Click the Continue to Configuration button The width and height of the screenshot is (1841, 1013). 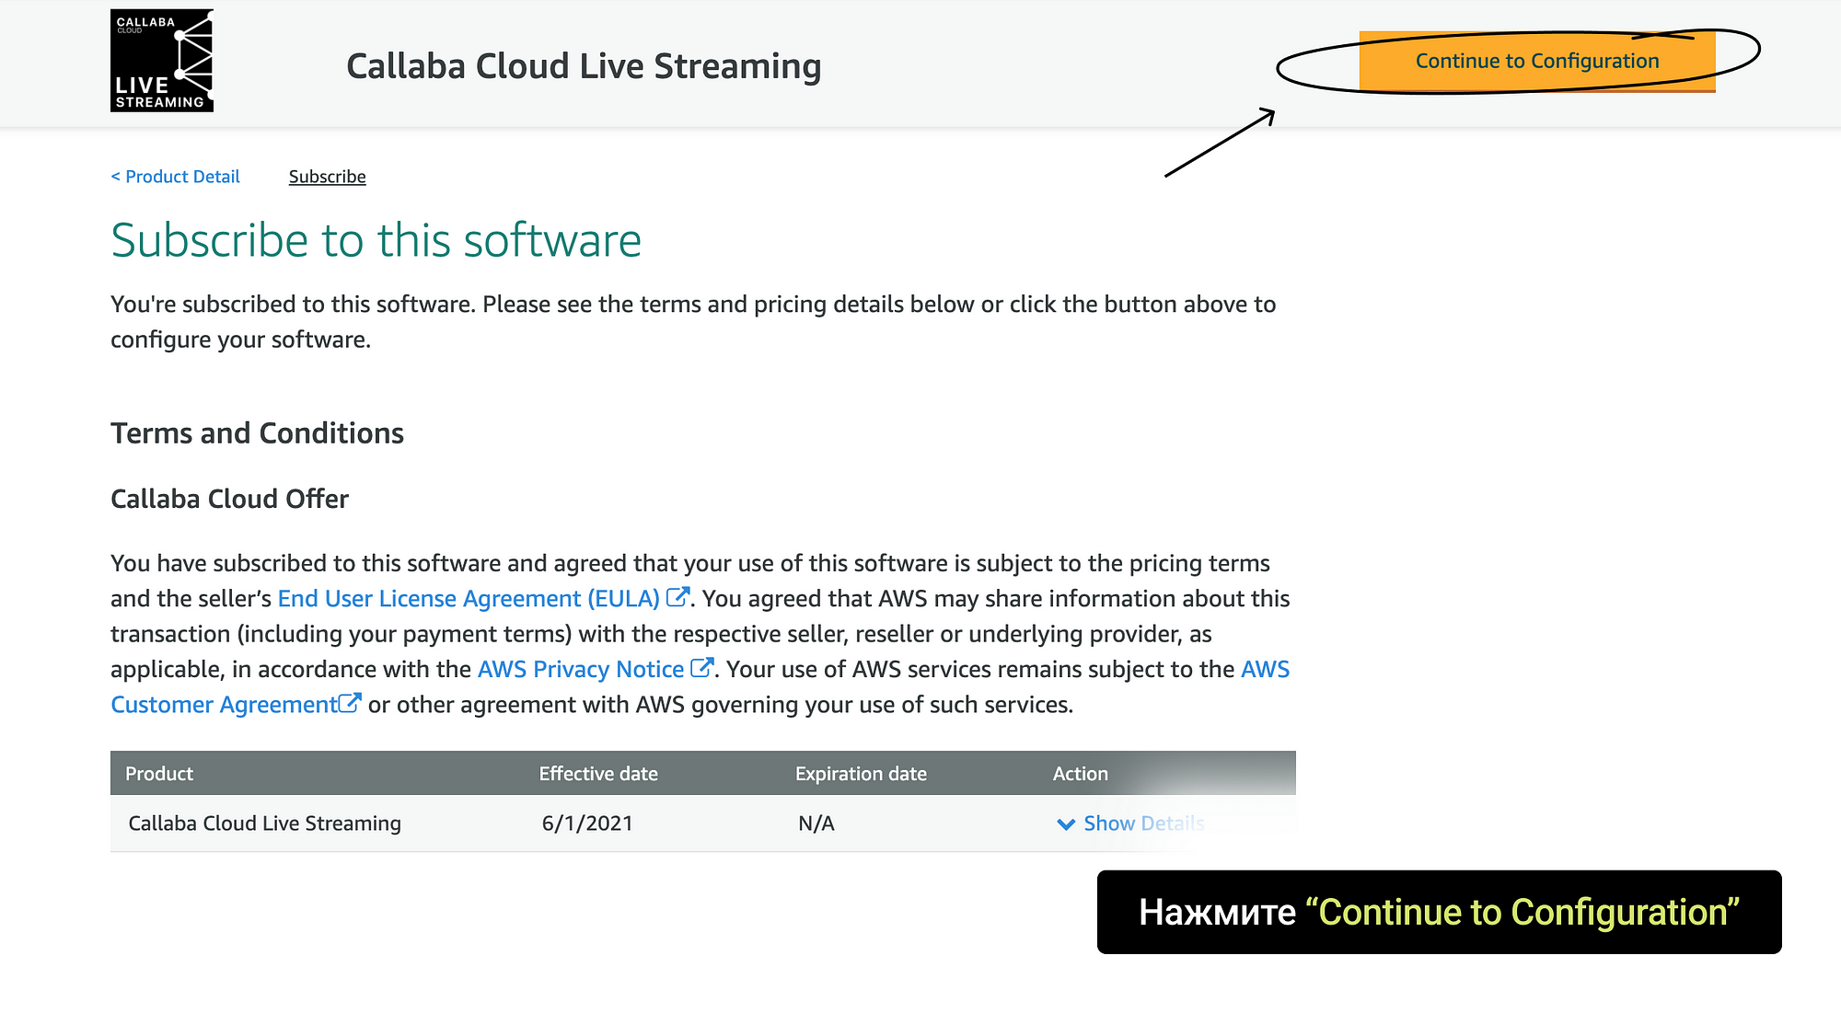(x=1537, y=62)
